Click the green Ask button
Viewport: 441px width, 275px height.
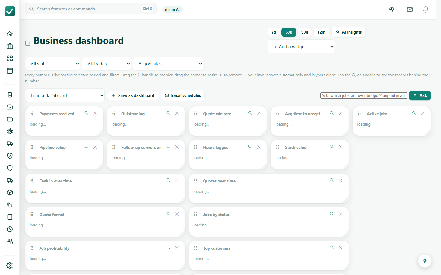click(420, 95)
